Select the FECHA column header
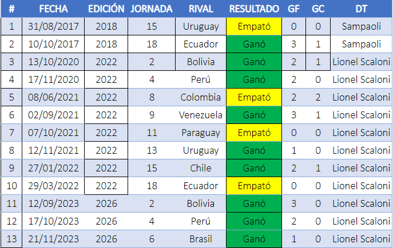The height and width of the screenshot is (248, 393). (x=53, y=9)
